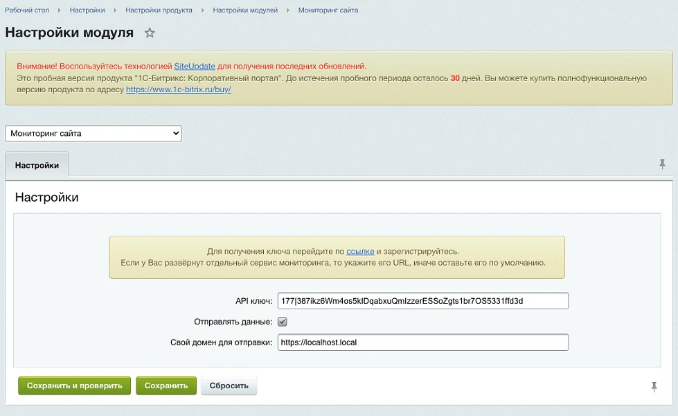Go to Рабочий стол breadcrumb
The height and width of the screenshot is (416, 678).
click(x=27, y=10)
